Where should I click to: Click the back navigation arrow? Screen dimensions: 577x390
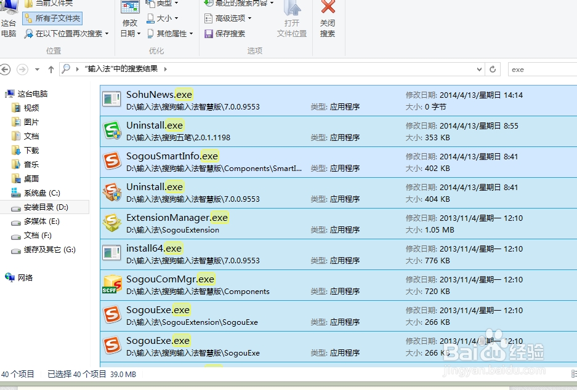tap(5, 69)
